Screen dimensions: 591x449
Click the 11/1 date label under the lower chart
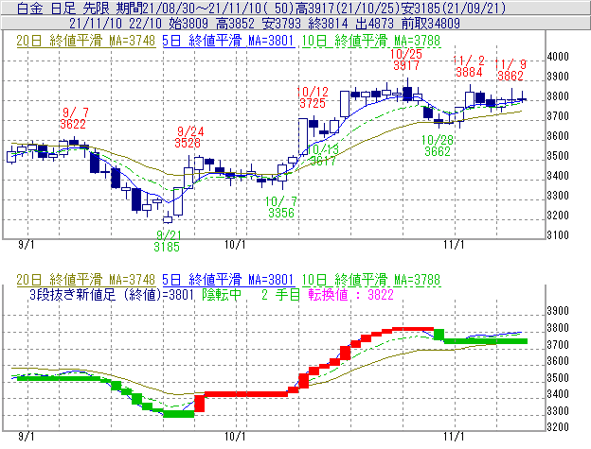click(454, 437)
